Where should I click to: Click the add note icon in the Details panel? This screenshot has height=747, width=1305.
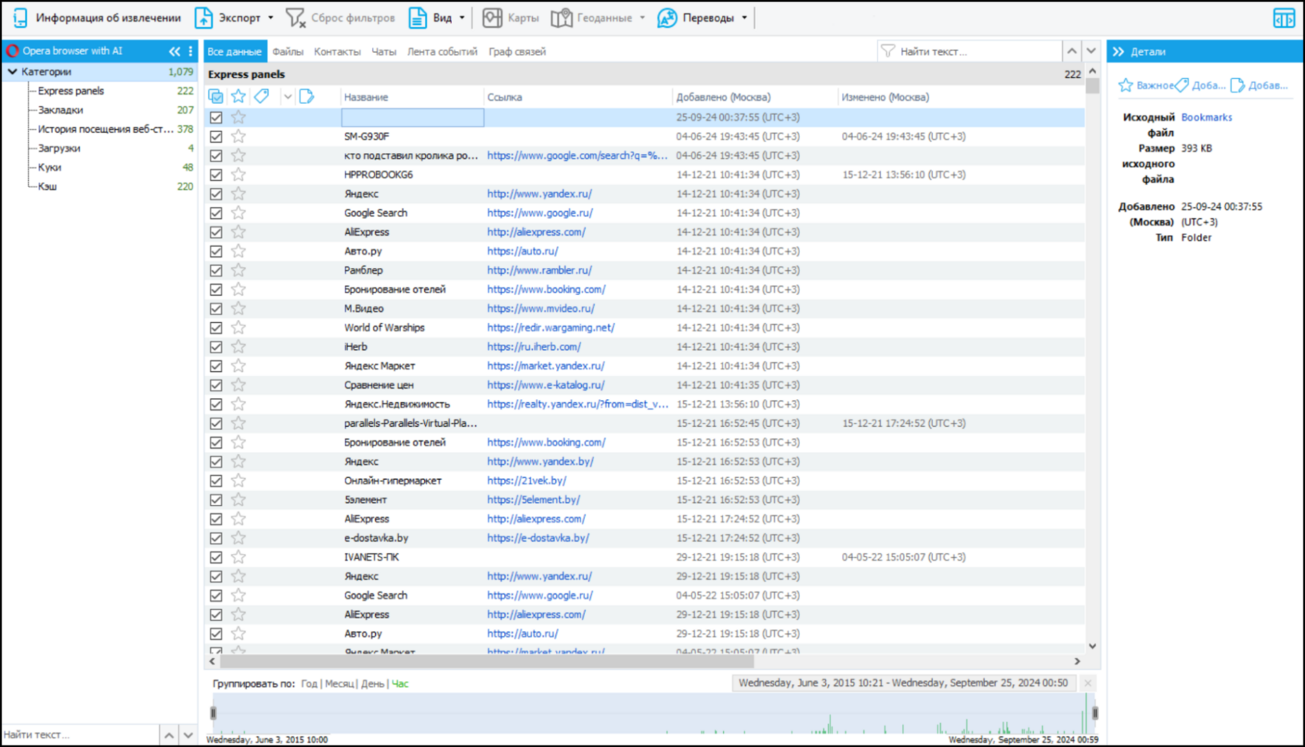point(1237,85)
